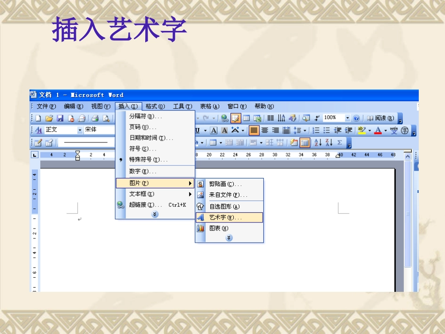Toggle the Character Border A button
This screenshot has width=445, height=334.
(x=214, y=130)
